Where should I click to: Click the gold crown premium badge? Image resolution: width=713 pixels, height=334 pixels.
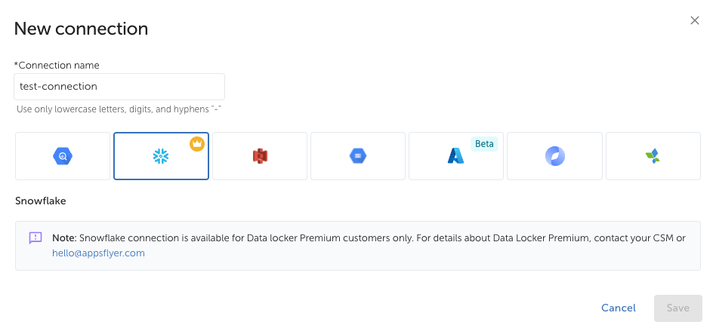197,143
